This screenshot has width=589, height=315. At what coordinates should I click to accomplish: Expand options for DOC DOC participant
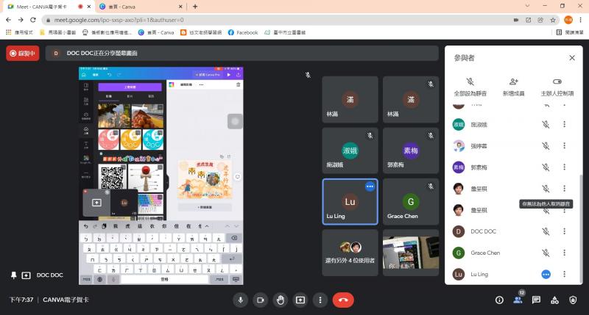point(564,231)
